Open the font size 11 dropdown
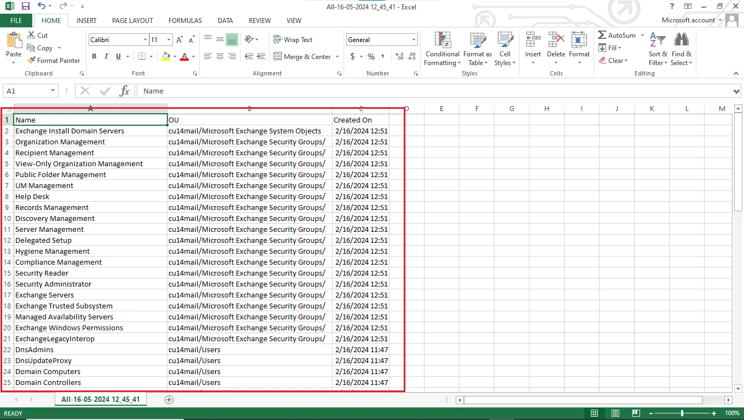This screenshot has width=744, height=420. (169, 40)
